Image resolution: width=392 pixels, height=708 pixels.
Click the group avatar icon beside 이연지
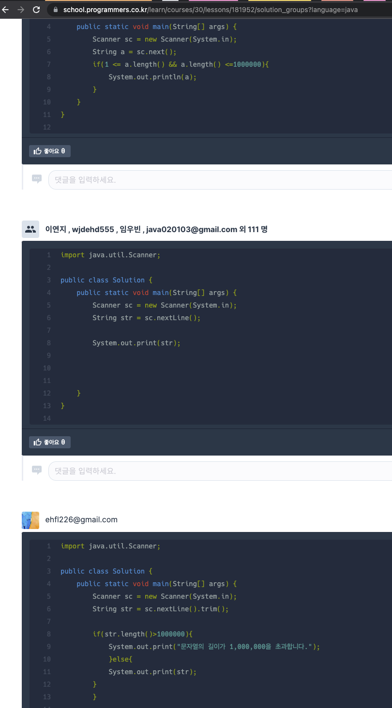pyautogui.click(x=30, y=229)
